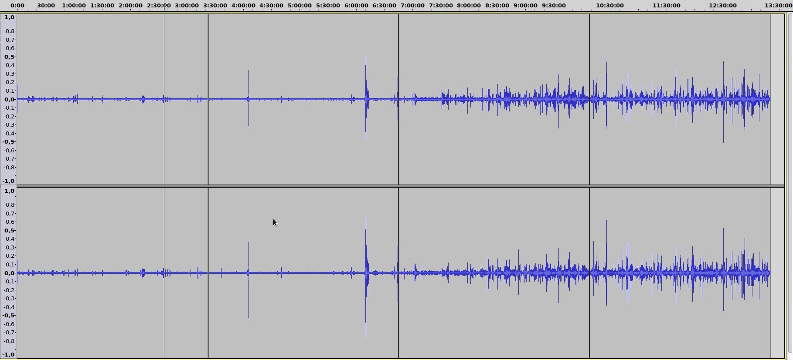793x360 pixels.
Task: Jump to 1:00:00 on the time ruler
Action: [x=74, y=5]
